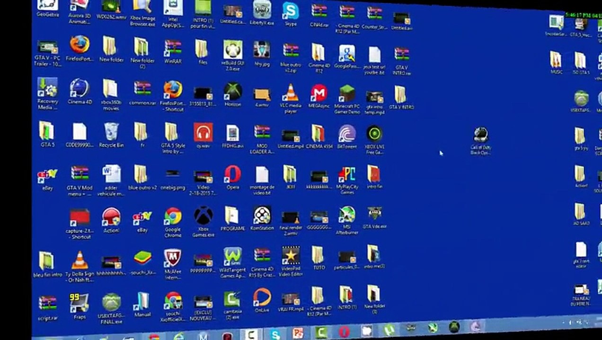Launch MEGAsync from the desktop
The width and height of the screenshot is (602, 340).
(x=319, y=96)
